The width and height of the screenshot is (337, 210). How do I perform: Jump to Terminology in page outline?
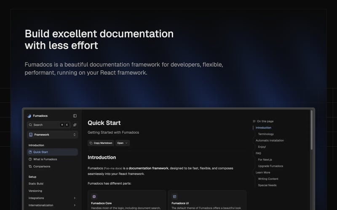pos(266,134)
